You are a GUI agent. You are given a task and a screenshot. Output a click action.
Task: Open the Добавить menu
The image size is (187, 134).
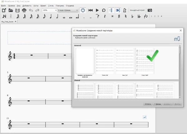click(27, 6)
